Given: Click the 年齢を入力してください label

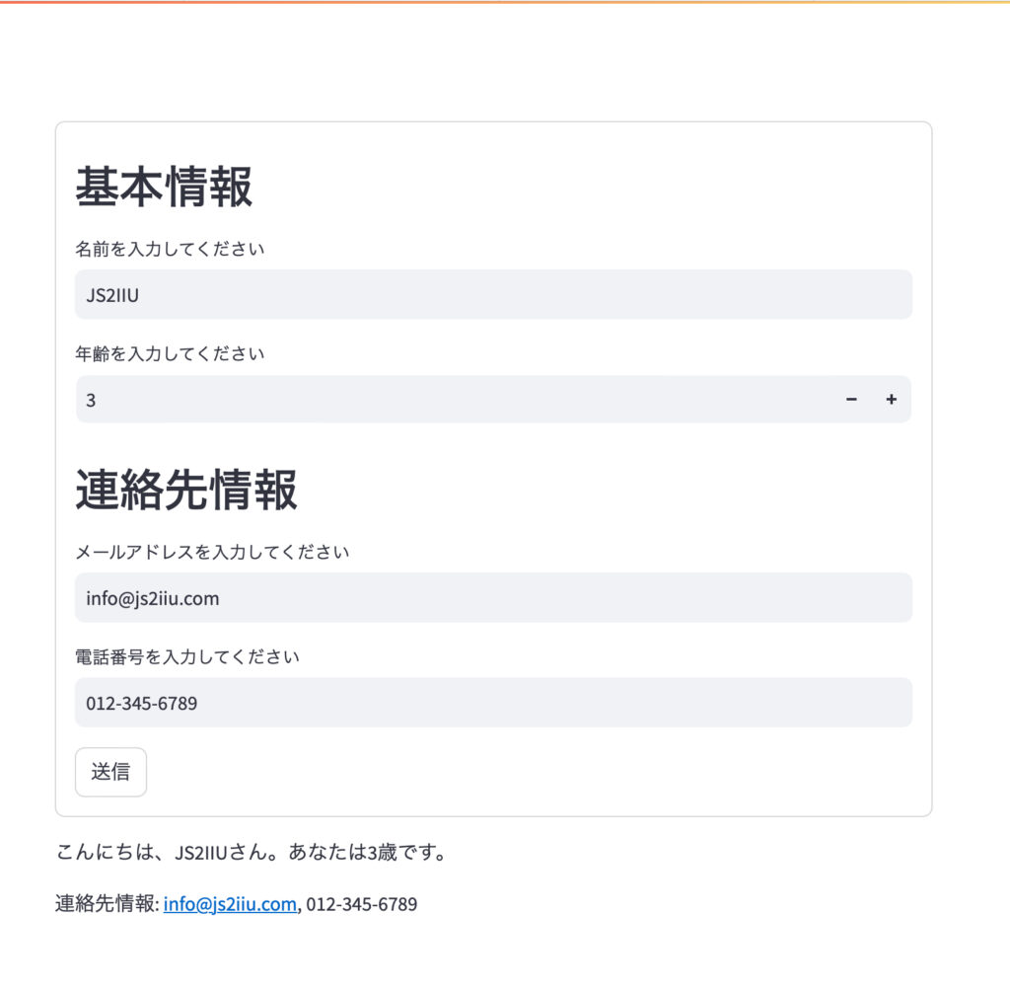Looking at the screenshot, I should coord(170,353).
